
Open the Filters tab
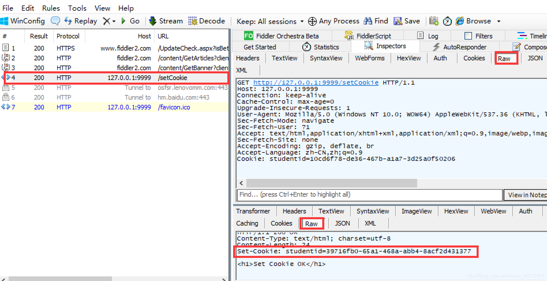(478, 36)
